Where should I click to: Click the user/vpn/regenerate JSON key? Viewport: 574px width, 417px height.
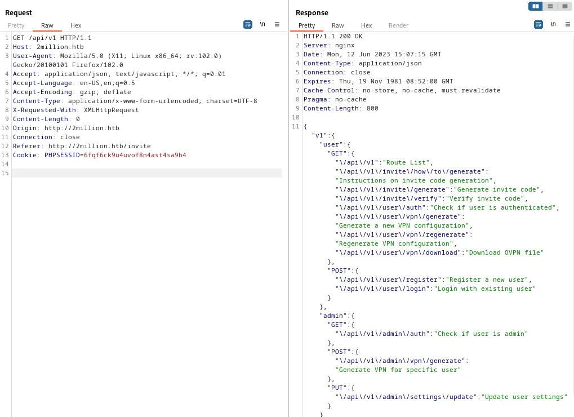402,234
